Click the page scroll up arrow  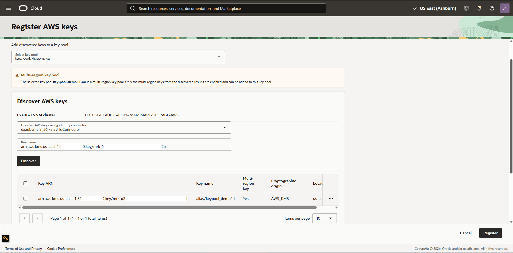pyautogui.click(x=511, y=41)
